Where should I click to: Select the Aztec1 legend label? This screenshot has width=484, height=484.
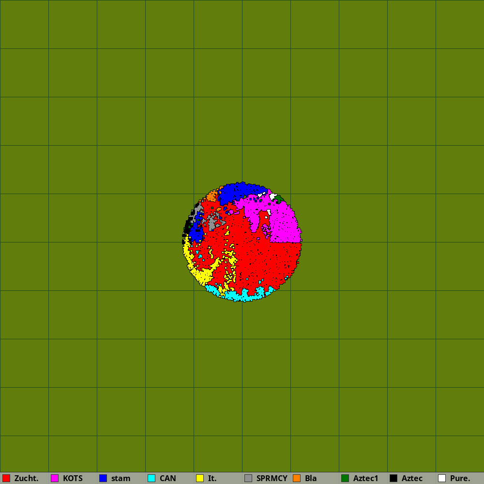(365, 479)
